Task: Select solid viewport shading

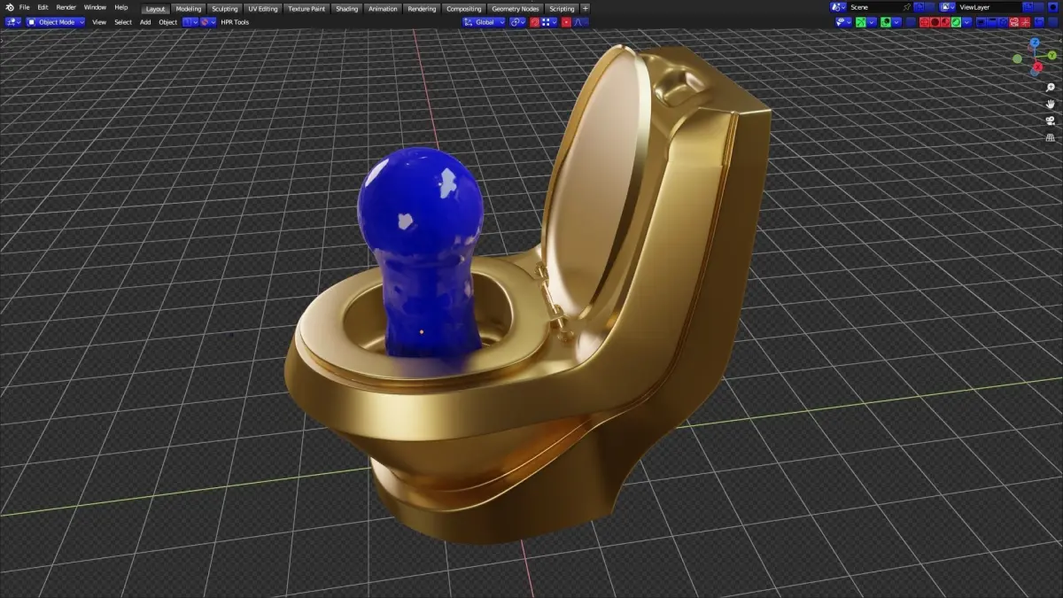Action: pyautogui.click(x=935, y=22)
